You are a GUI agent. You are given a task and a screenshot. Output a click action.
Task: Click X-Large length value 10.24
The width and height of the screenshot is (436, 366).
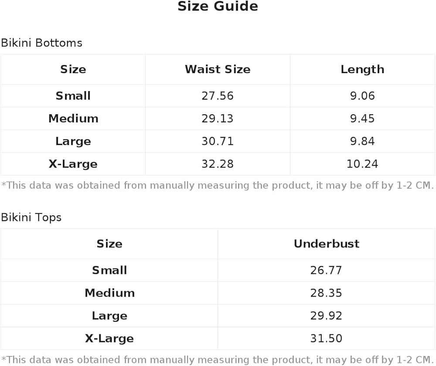click(362, 164)
